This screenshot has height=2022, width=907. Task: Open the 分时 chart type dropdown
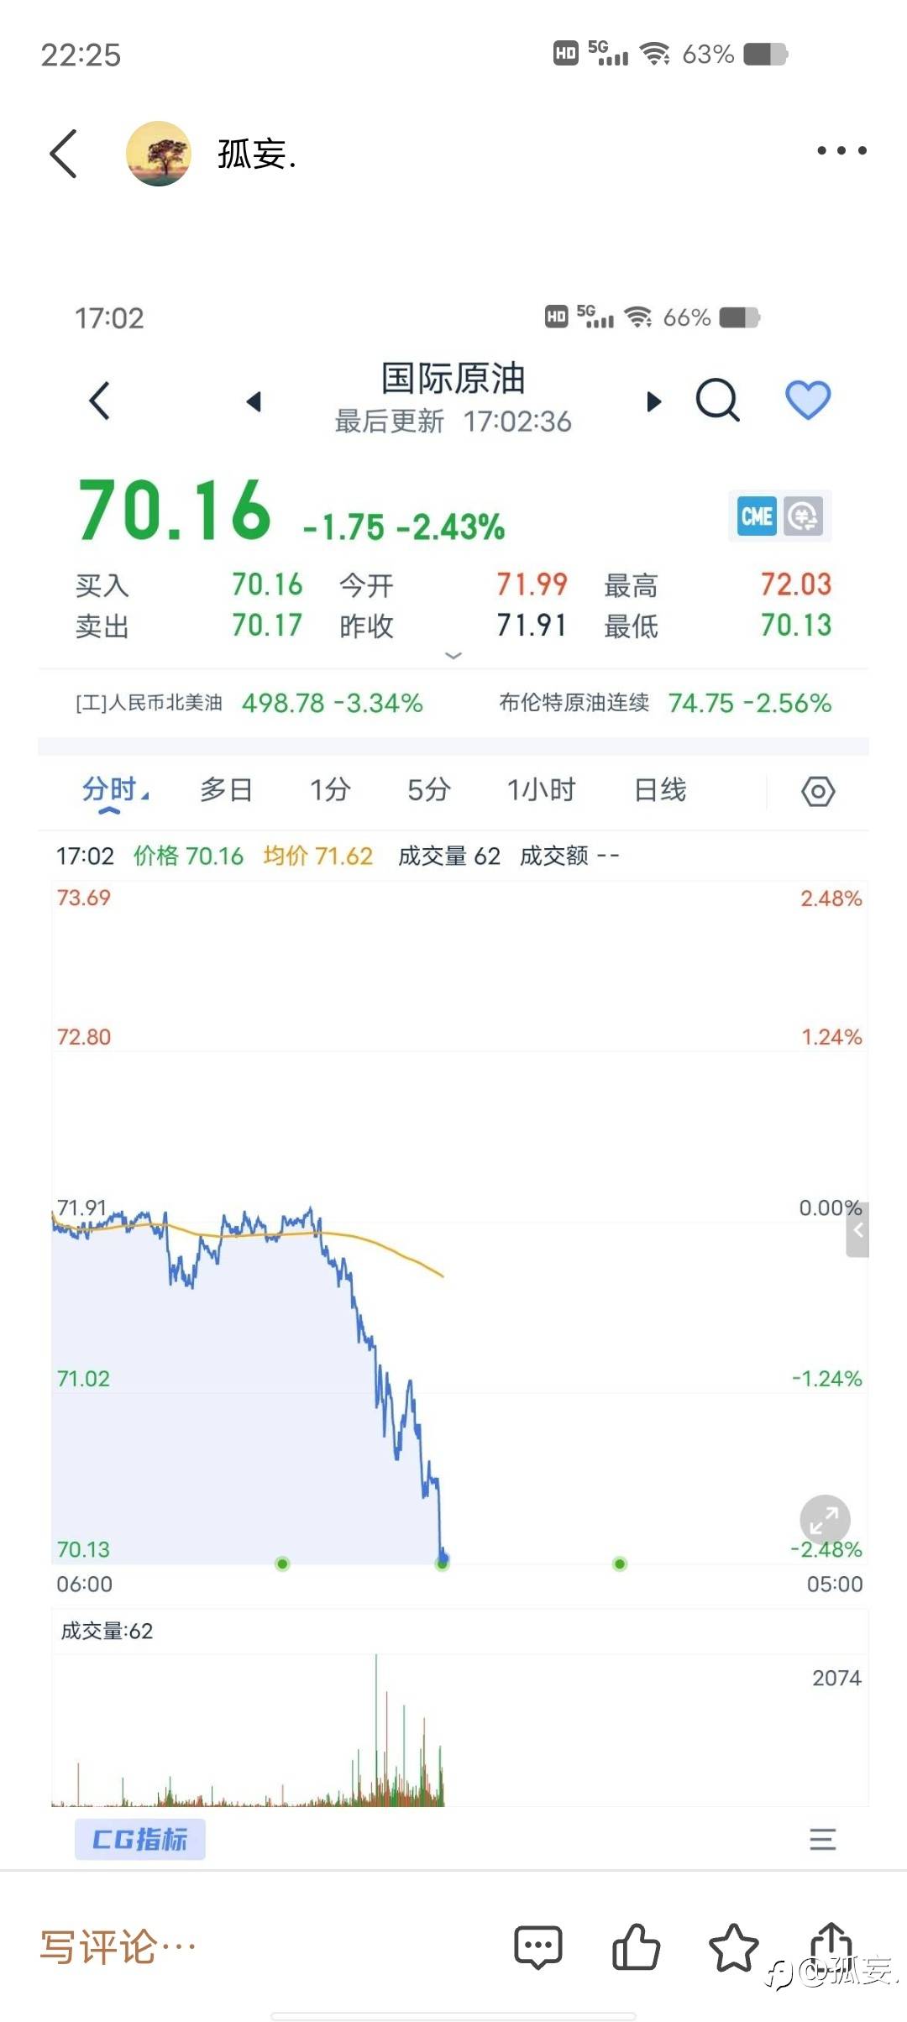(115, 791)
